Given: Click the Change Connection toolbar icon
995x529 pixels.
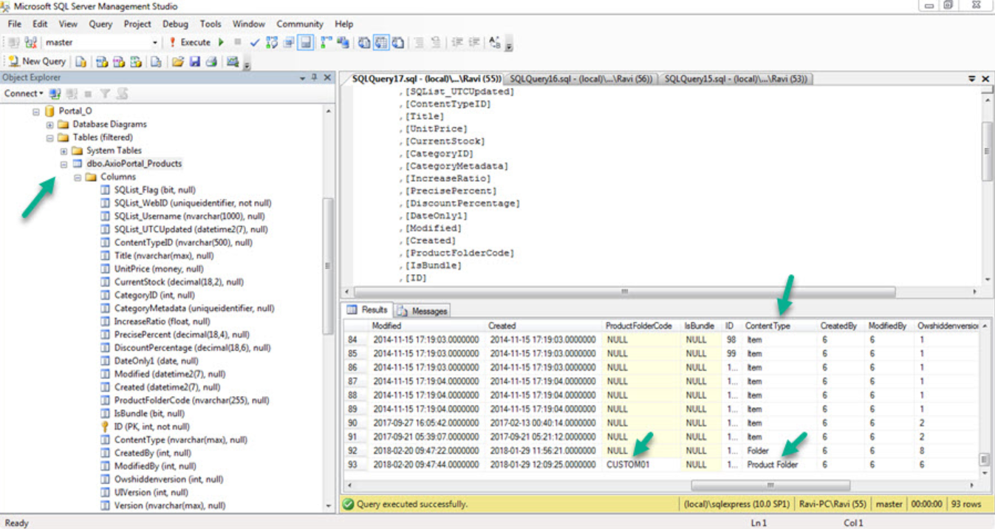Looking at the screenshot, I should tap(30, 43).
